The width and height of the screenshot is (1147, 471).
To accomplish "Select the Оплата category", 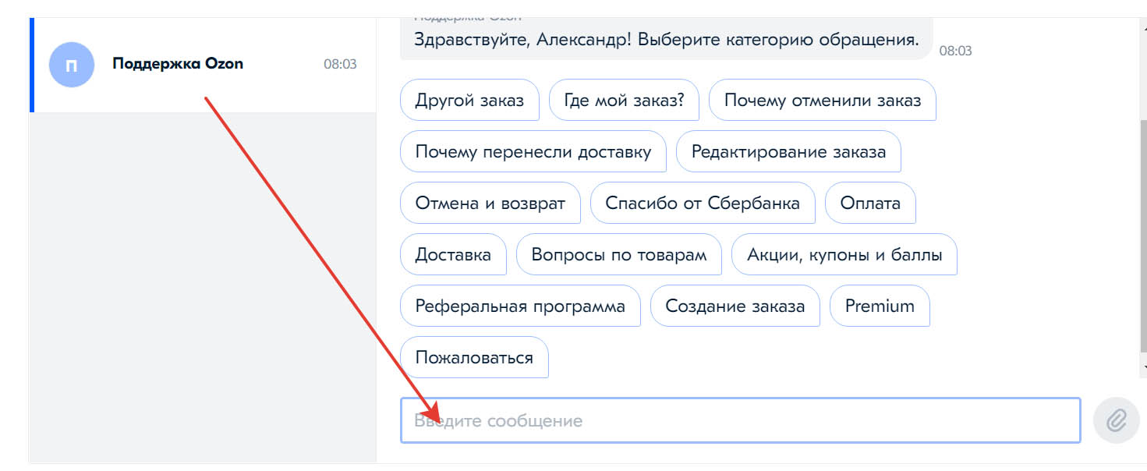I will point(870,204).
